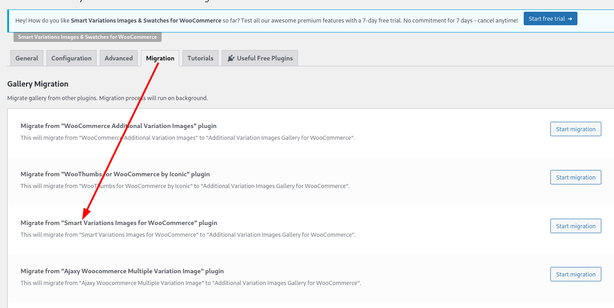Screen dimensions: 614x308
Task: Click 'Migrate from "Ajaxy Woocommerce Multiple Variation Image" plugin' title
Action: (122, 271)
